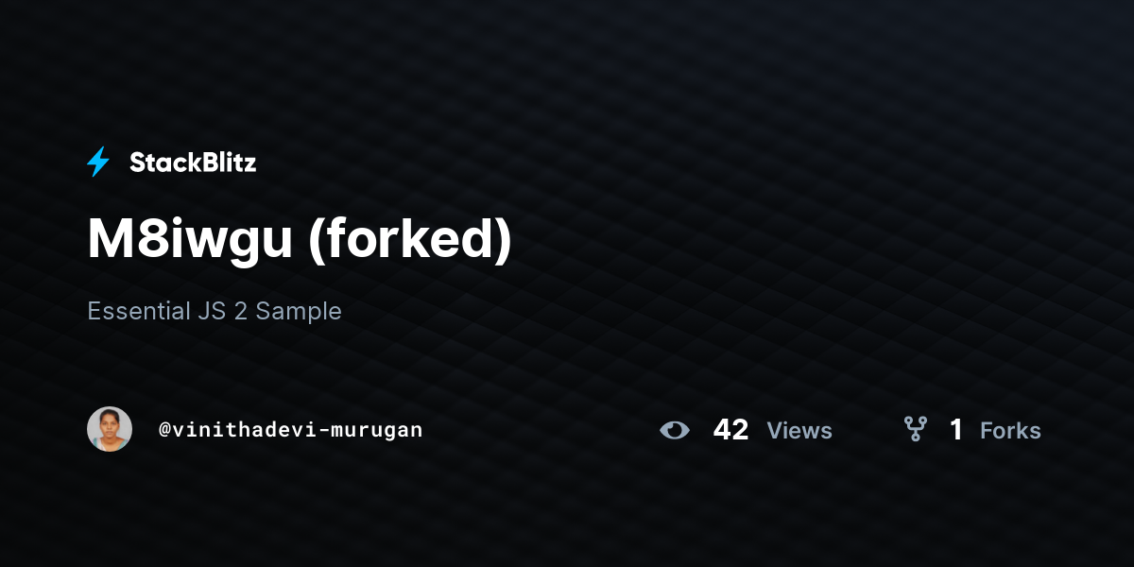
Task: Open the @vinithadevi-murugan username link
Action: pos(290,430)
